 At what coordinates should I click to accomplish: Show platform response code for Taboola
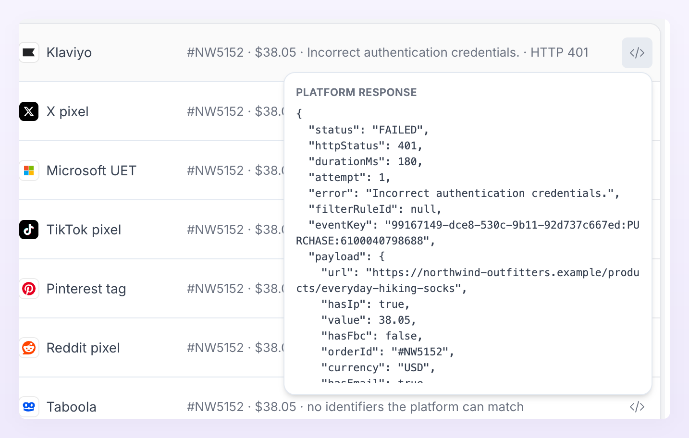637,407
